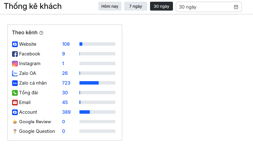Click the Website count 108
Image resolution: width=253 pixels, height=148 pixels.
click(x=66, y=44)
